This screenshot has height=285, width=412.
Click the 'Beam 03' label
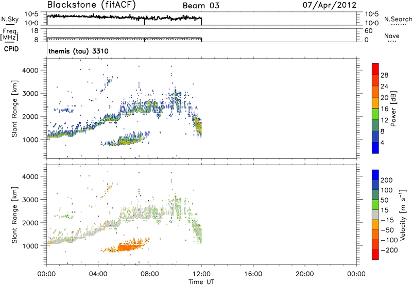201,6
